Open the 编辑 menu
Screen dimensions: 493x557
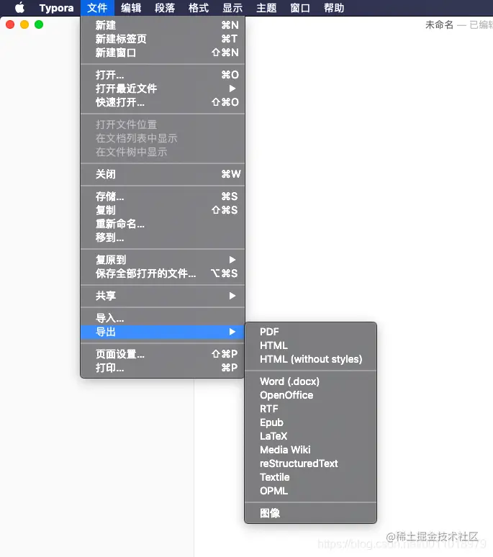[131, 8]
